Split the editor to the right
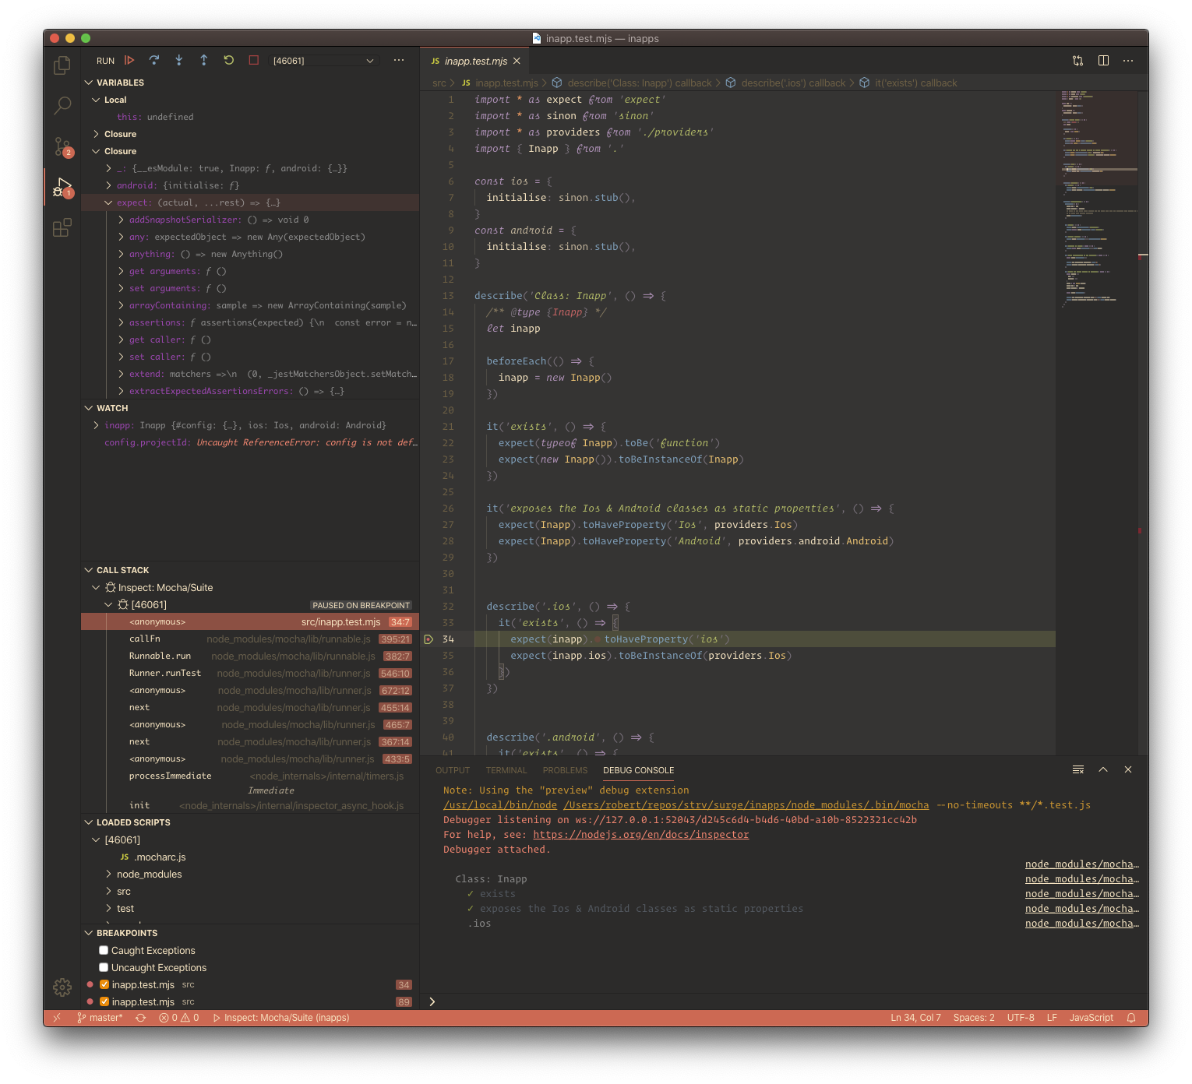The image size is (1192, 1084). point(1103,61)
